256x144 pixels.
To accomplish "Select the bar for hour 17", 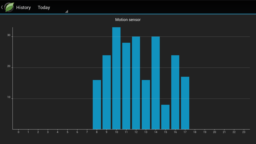I will click(185, 103).
